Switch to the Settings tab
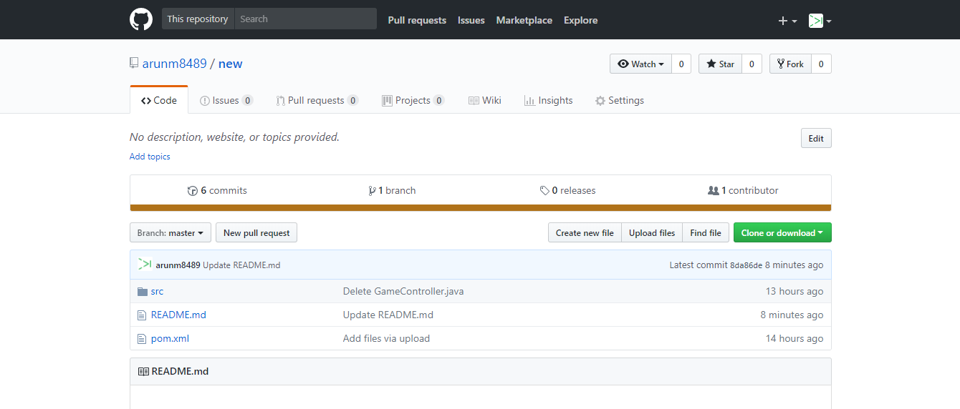Screen dimensions: 960x409 coord(620,100)
